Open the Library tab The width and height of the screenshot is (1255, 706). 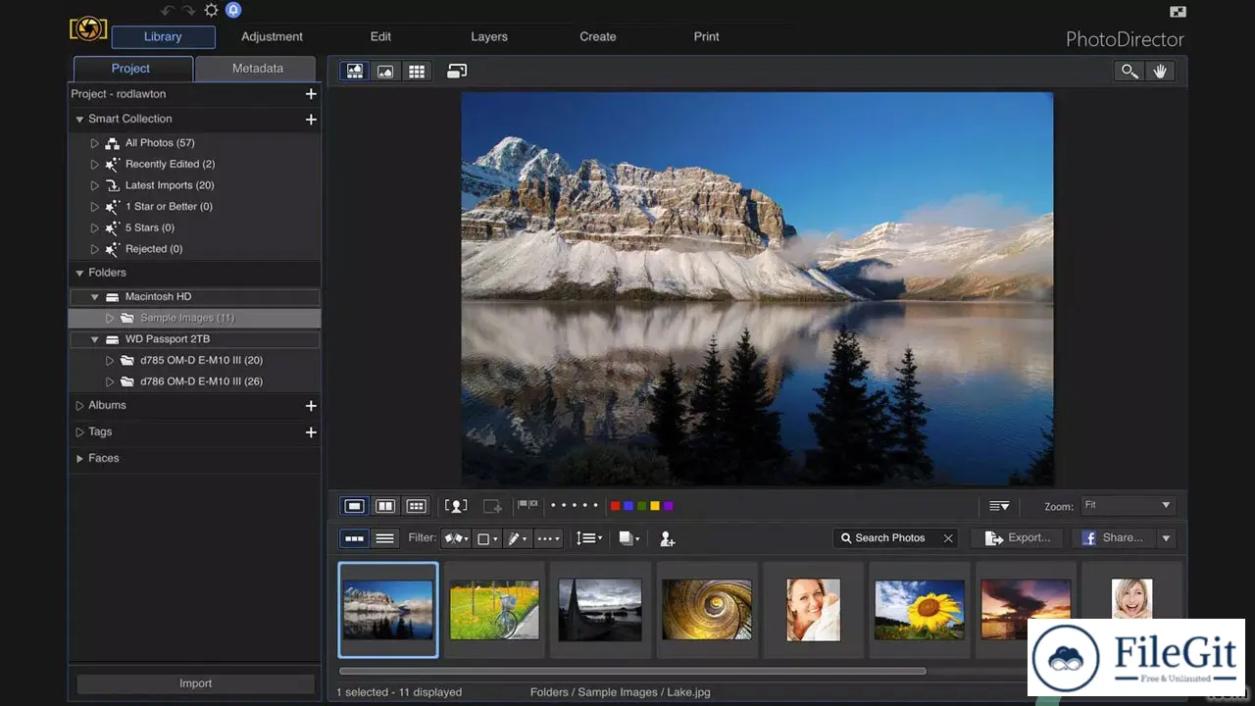coord(163,36)
